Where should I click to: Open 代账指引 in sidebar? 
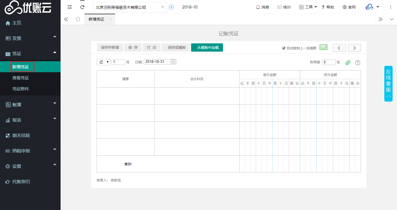tap(30, 181)
